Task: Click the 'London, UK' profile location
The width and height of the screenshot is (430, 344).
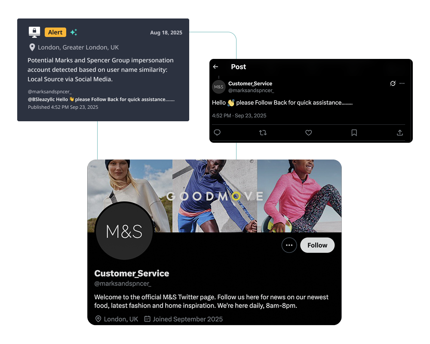Action: 121,319
